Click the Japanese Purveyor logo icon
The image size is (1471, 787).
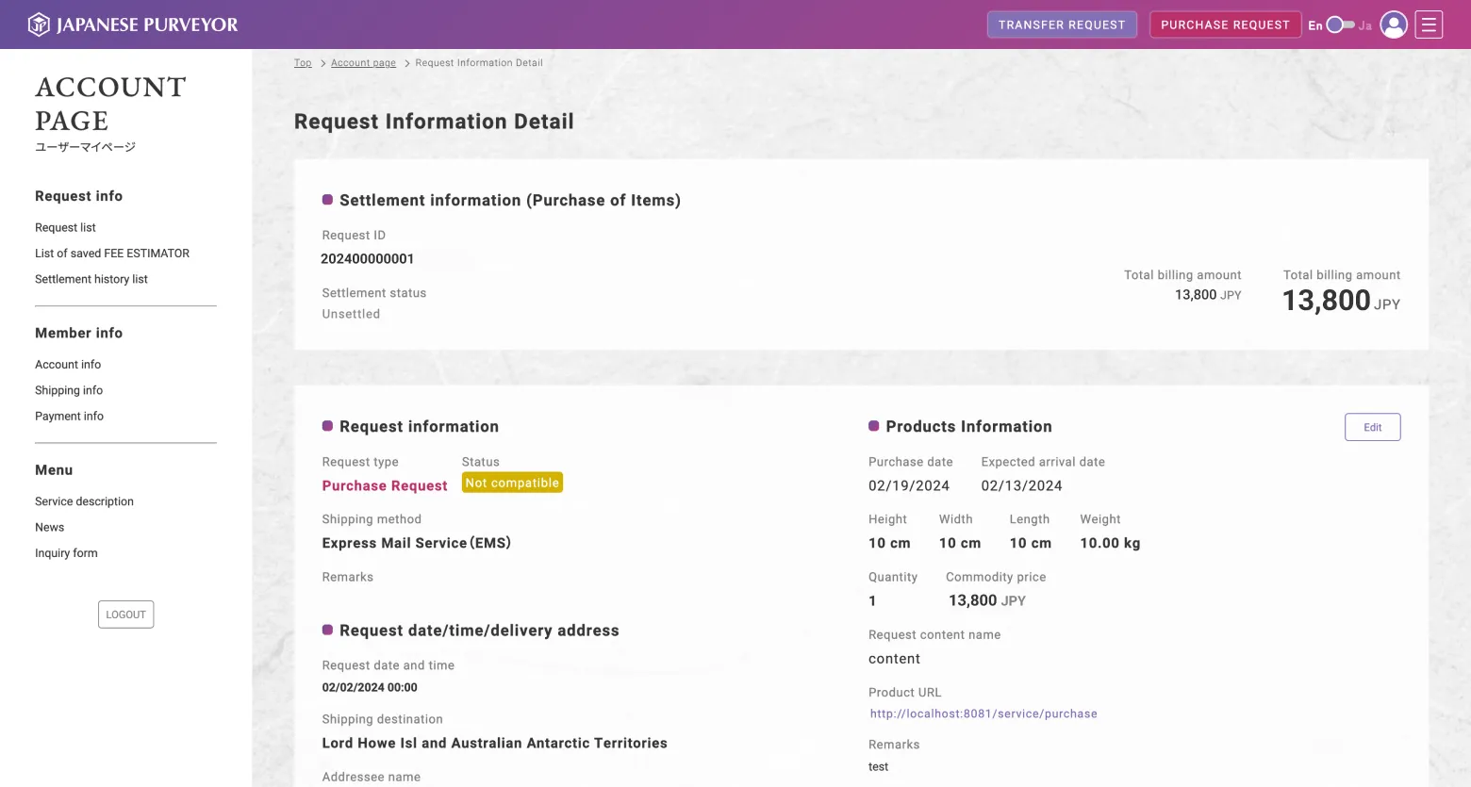[x=39, y=25]
